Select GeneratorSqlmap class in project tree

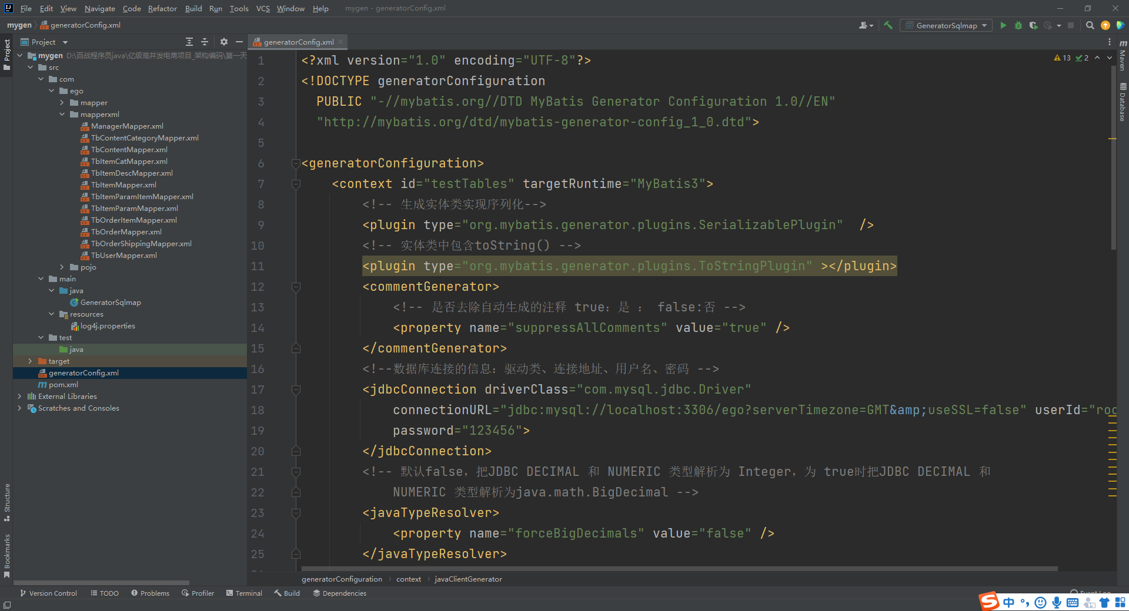(111, 303)
